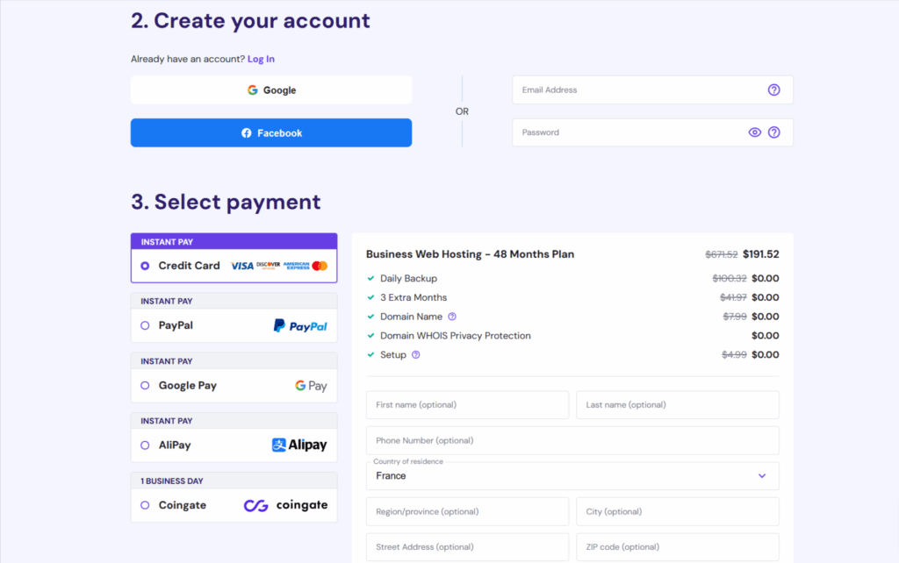Click the Visa card logo
Screen dimensions: 899x563
(241, 266)
